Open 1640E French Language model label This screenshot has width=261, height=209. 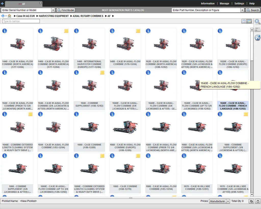[x=233, y=106]
